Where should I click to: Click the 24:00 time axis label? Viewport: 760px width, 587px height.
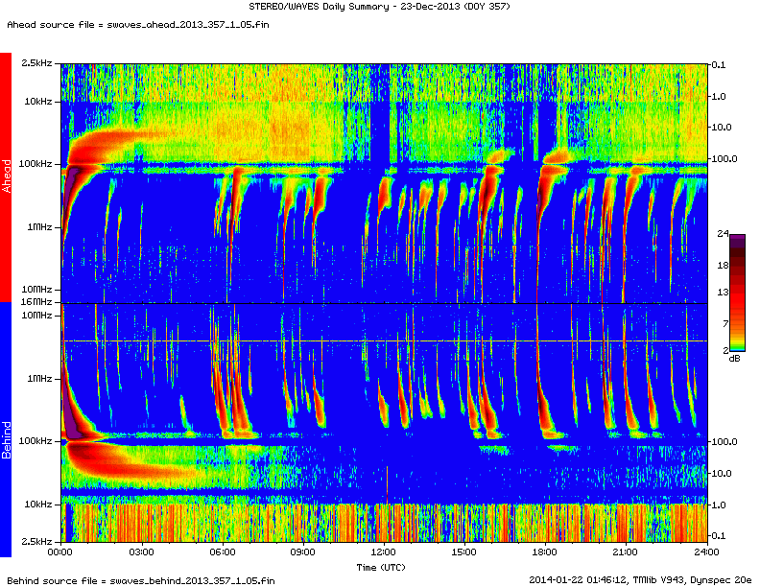pos(706,553)
